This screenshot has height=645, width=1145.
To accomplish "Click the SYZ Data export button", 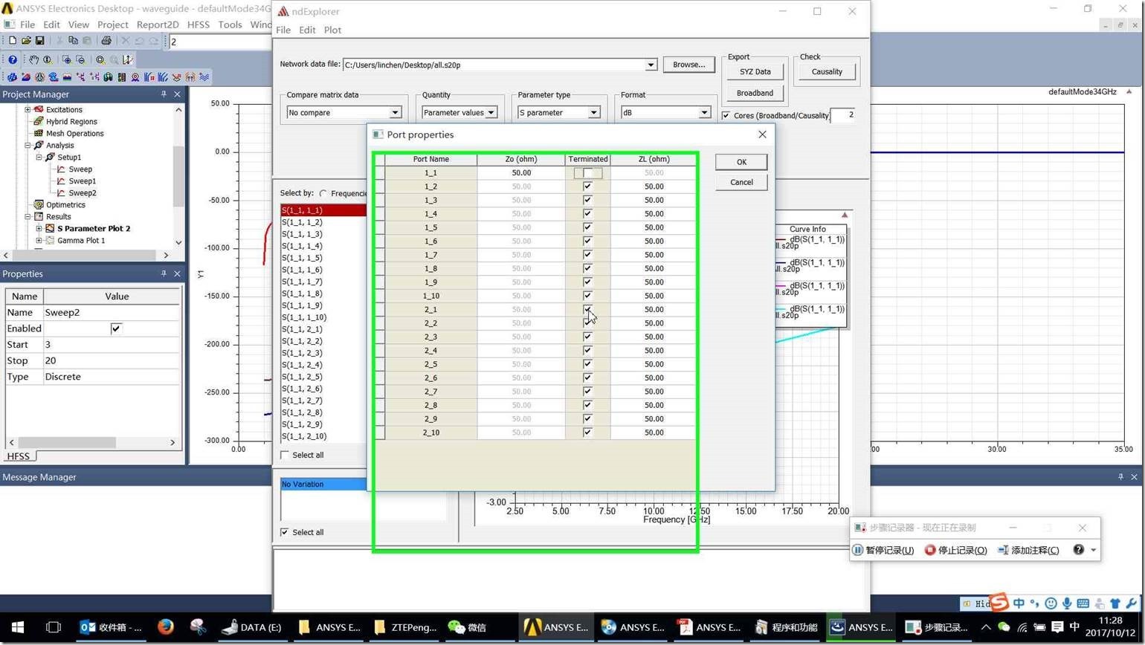I will tap(755, 71).
